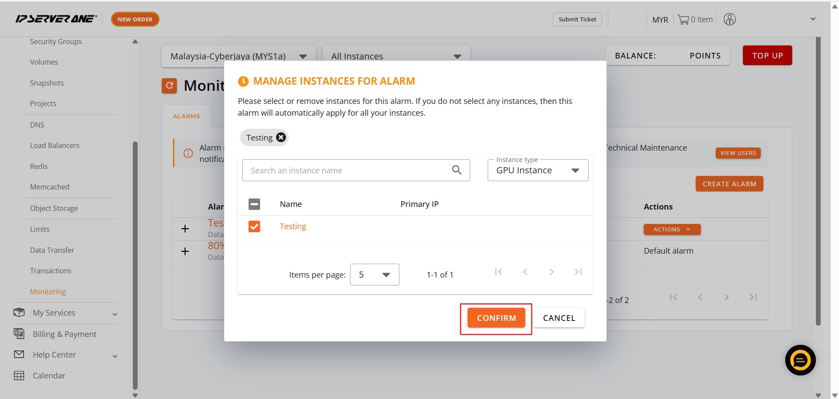
Task: Go to next page arrow in dialog
Action: [x=551, y=272]
